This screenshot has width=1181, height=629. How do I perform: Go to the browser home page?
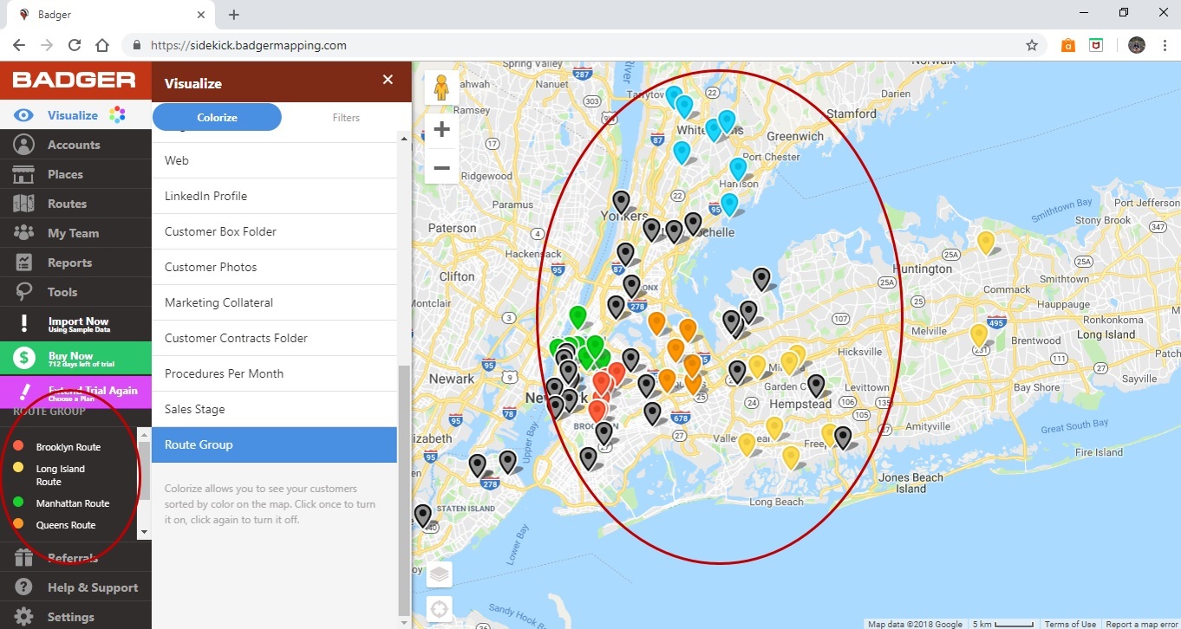point(102,45)
